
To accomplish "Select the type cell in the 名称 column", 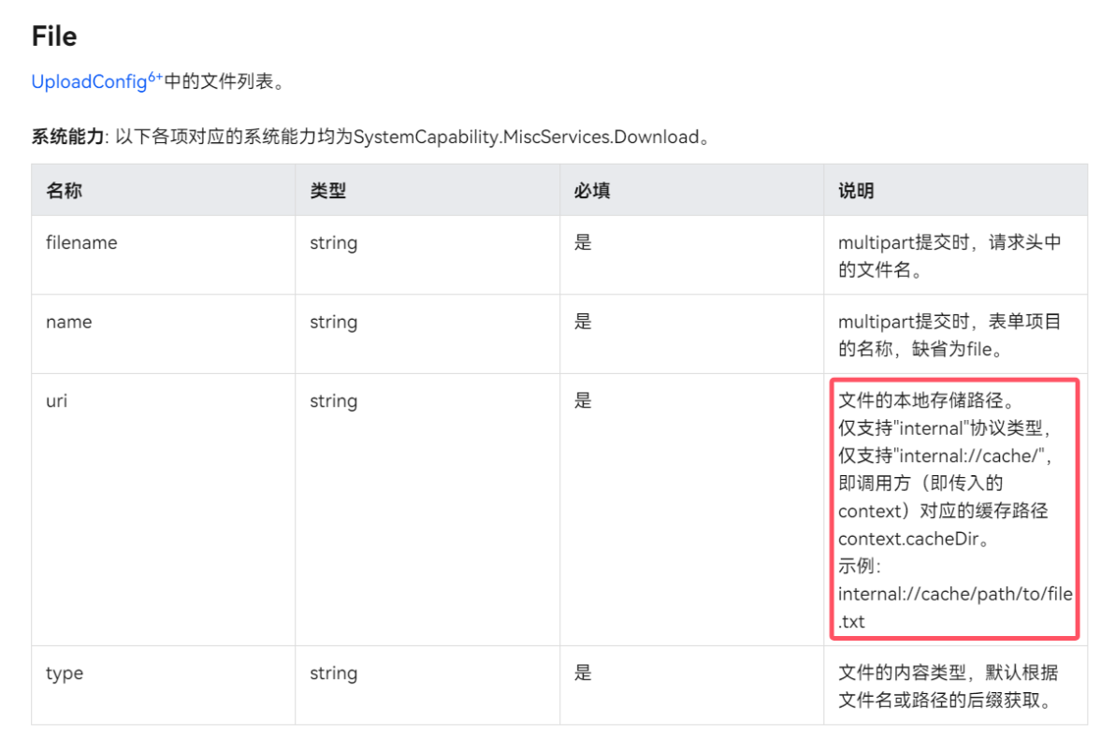I will 65,673.
